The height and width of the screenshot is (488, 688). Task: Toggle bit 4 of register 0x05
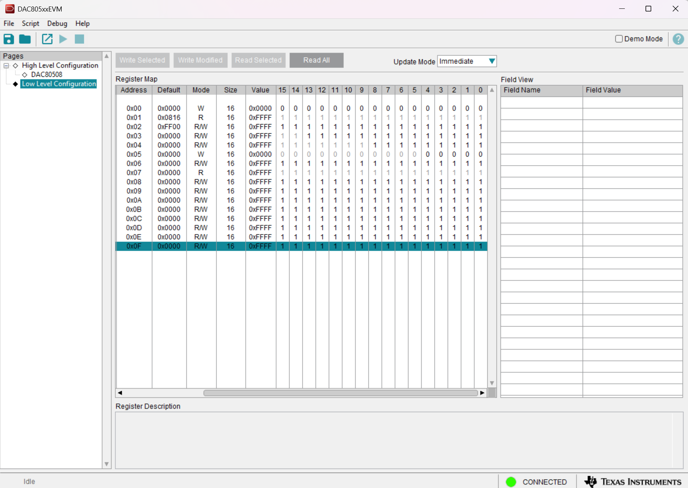point(428,154)
